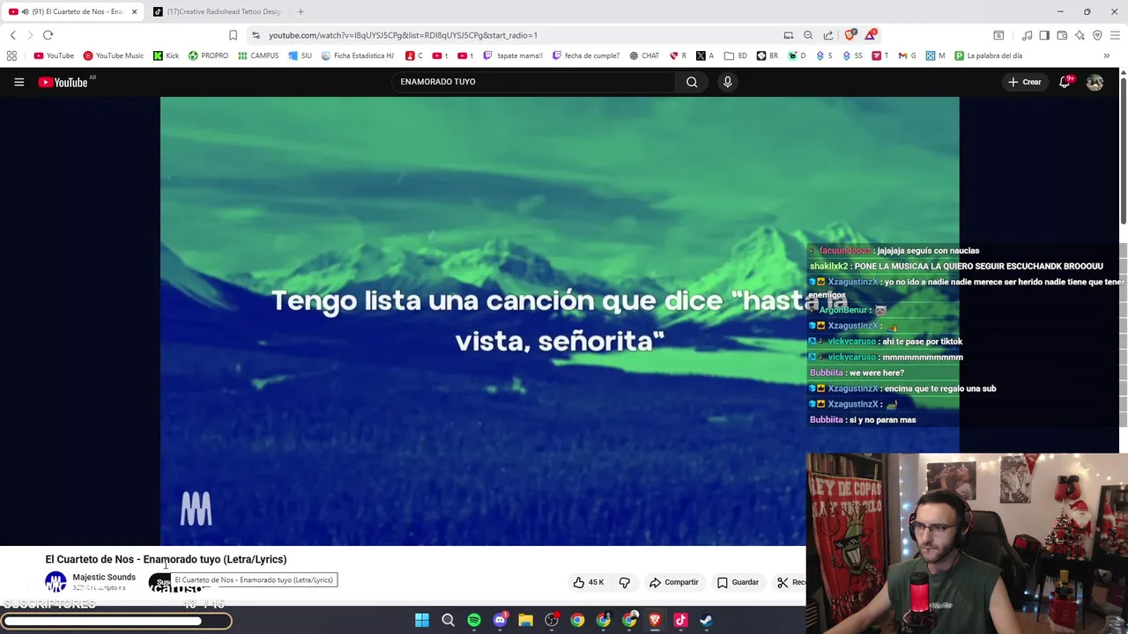Click the Recortar scissors clip button
Screen dimensions: 1128x634
click(790, 582)
